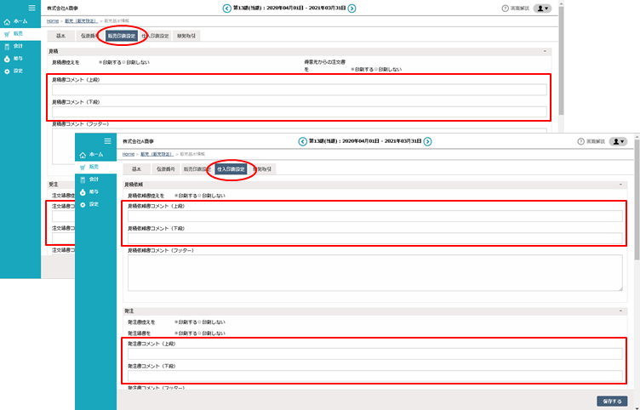The width and height of the screenshot is (640, 410).
Task: Follow the Home breadcrumb link in front window
Action: (128, 154)
